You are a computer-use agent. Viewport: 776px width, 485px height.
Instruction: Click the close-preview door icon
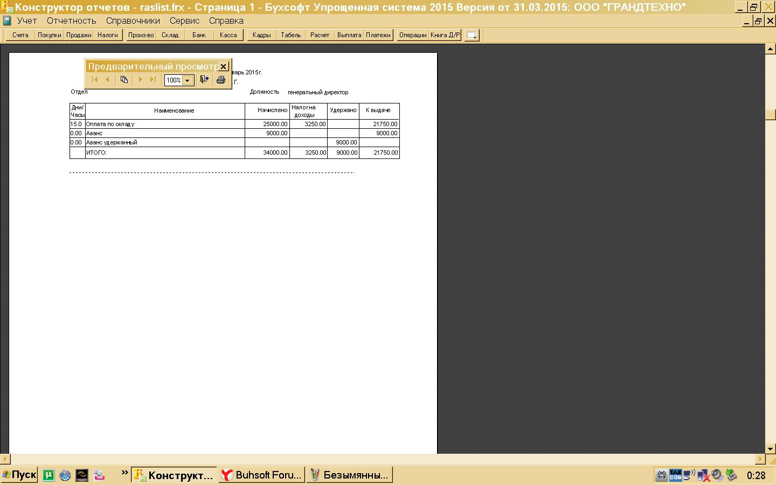[x=204, y=80]
